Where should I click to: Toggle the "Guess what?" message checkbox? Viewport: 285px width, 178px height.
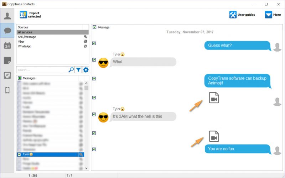(94, 43)
